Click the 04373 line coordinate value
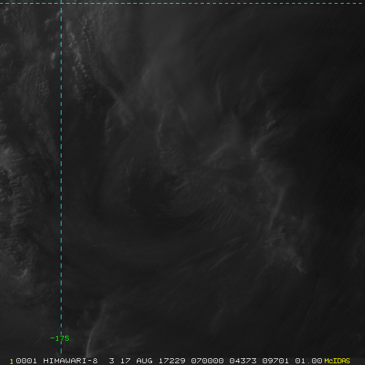 click(243, 361)
